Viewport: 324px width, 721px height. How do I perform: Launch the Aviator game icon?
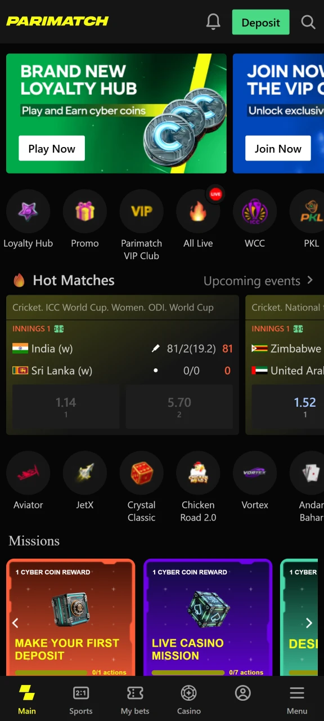[x=28, y=474]
